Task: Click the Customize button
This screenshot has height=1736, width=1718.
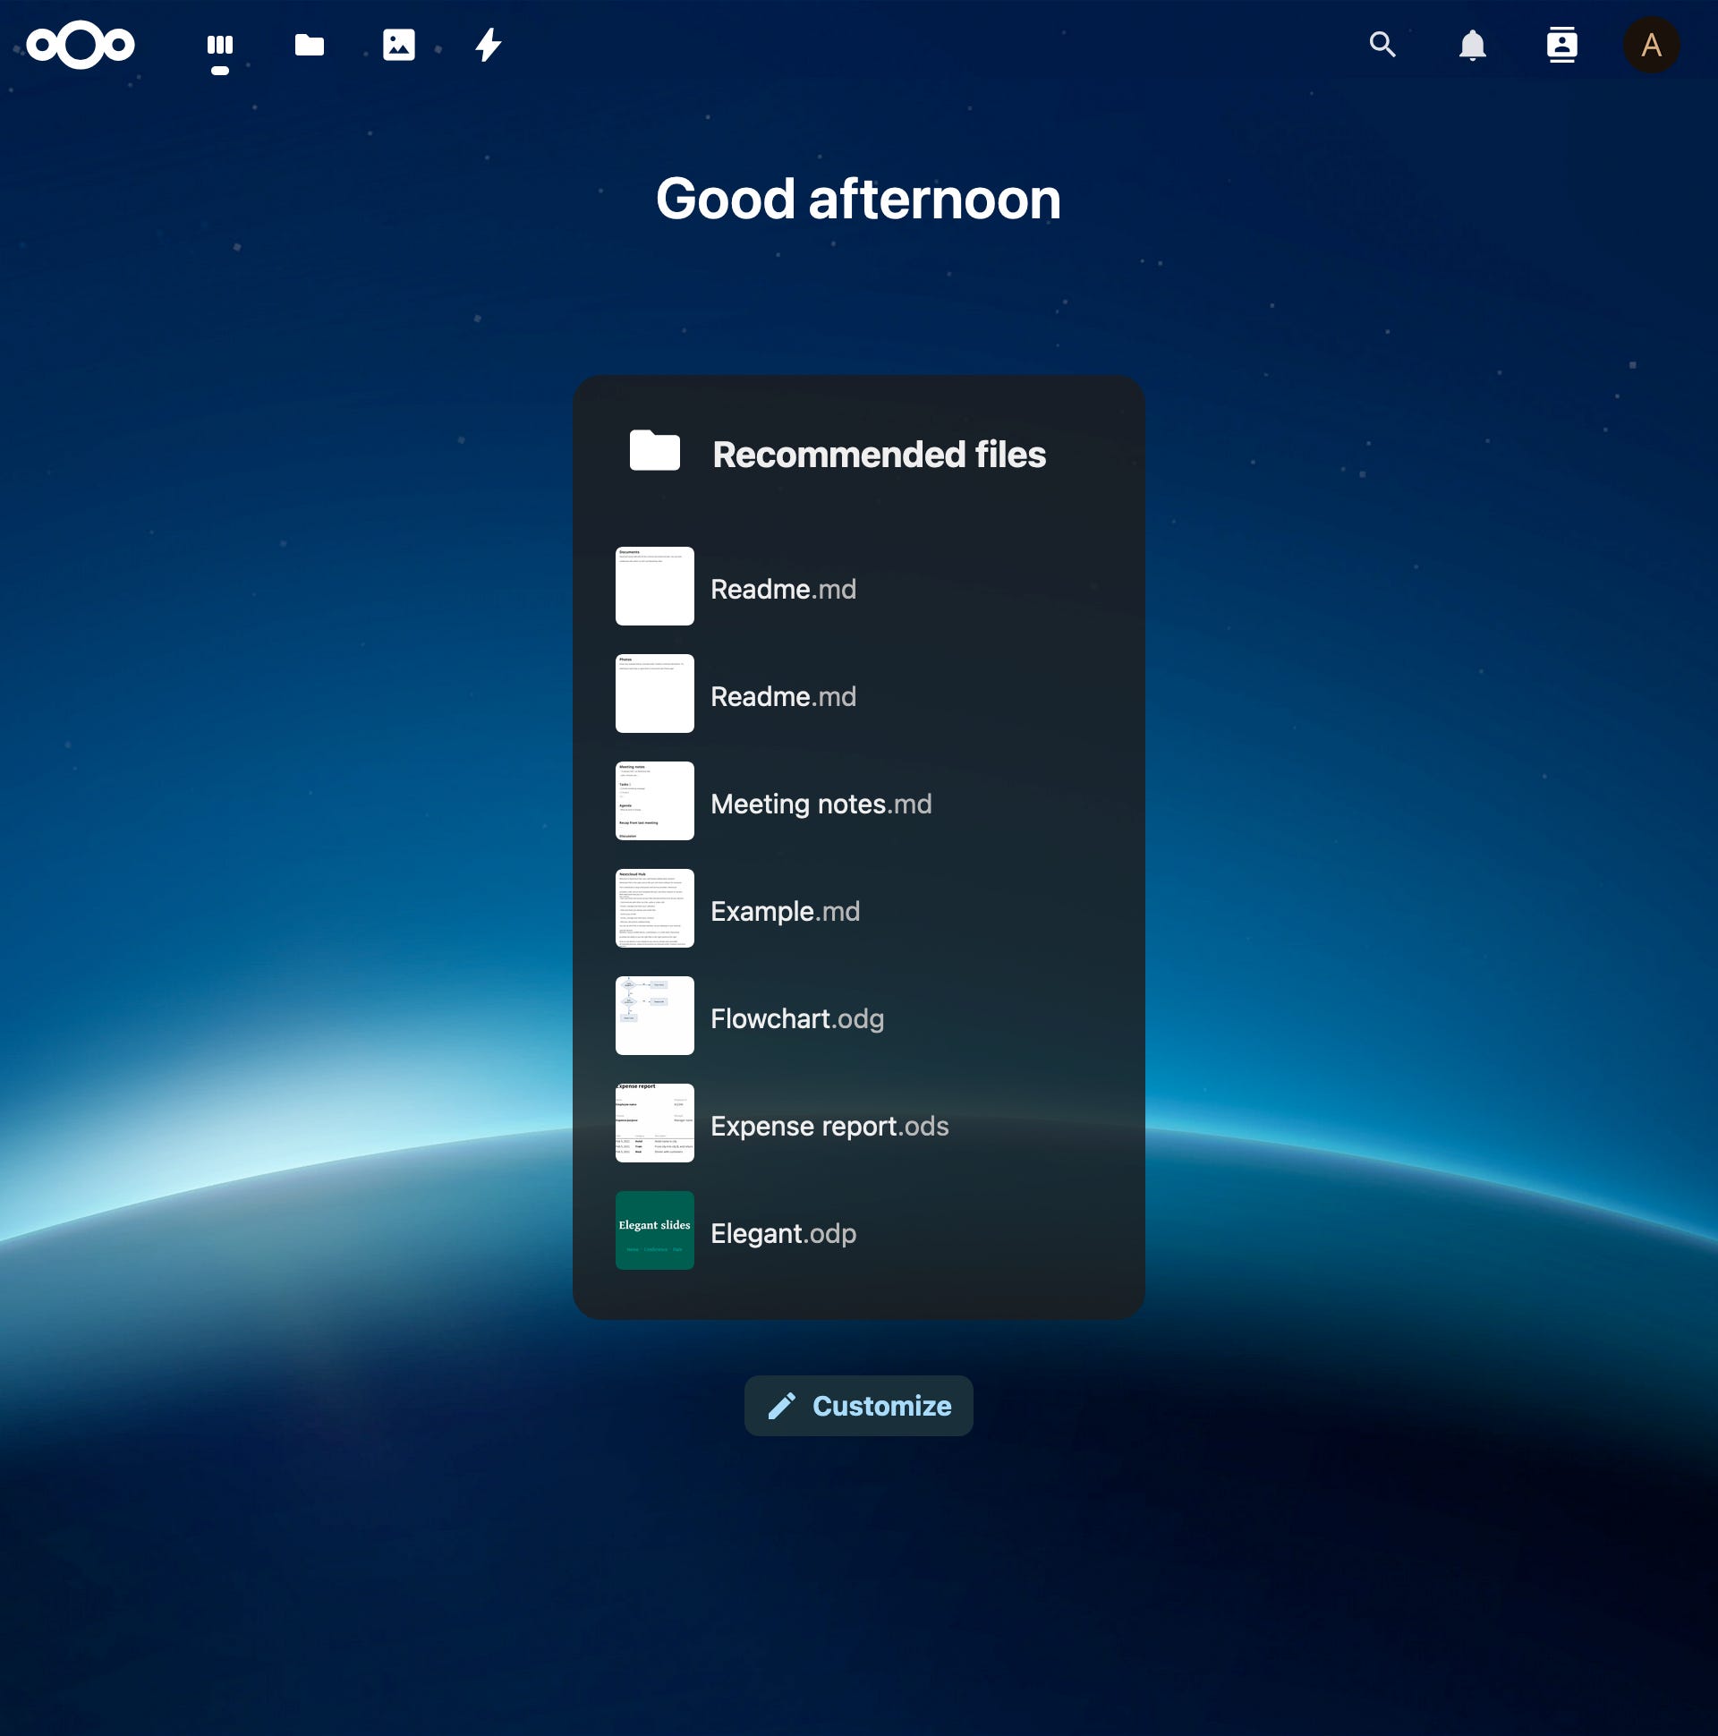Action: (x=858, y=1405)
